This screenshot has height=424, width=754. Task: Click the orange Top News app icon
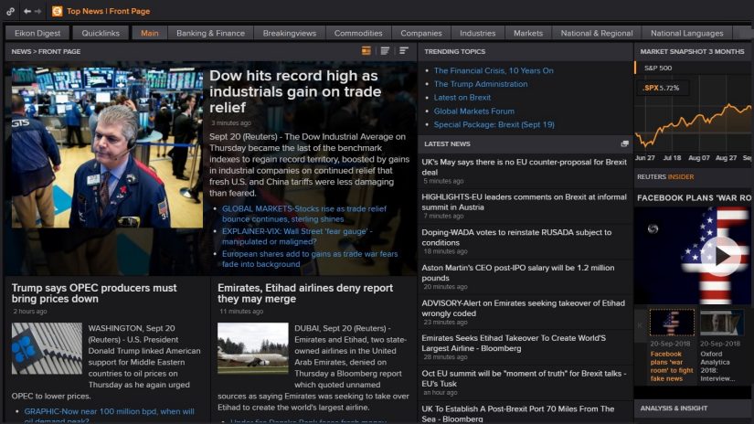[58, 11]
